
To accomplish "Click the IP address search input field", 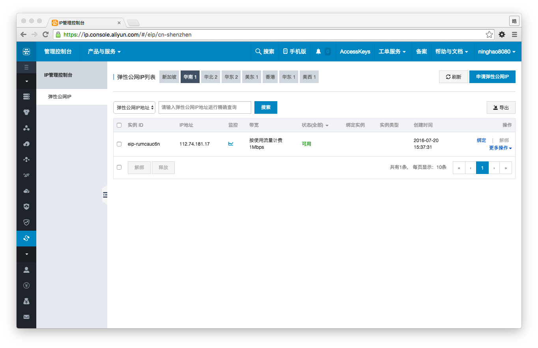I will tap(205, 107).
